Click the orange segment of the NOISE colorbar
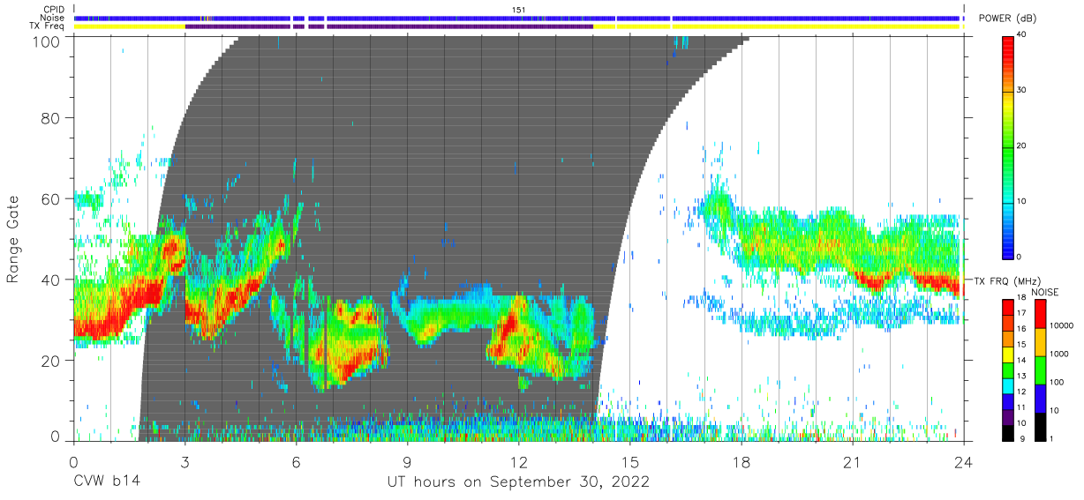The width and height of the screenshot is (1084, 500). click(x=1040, y=342)
